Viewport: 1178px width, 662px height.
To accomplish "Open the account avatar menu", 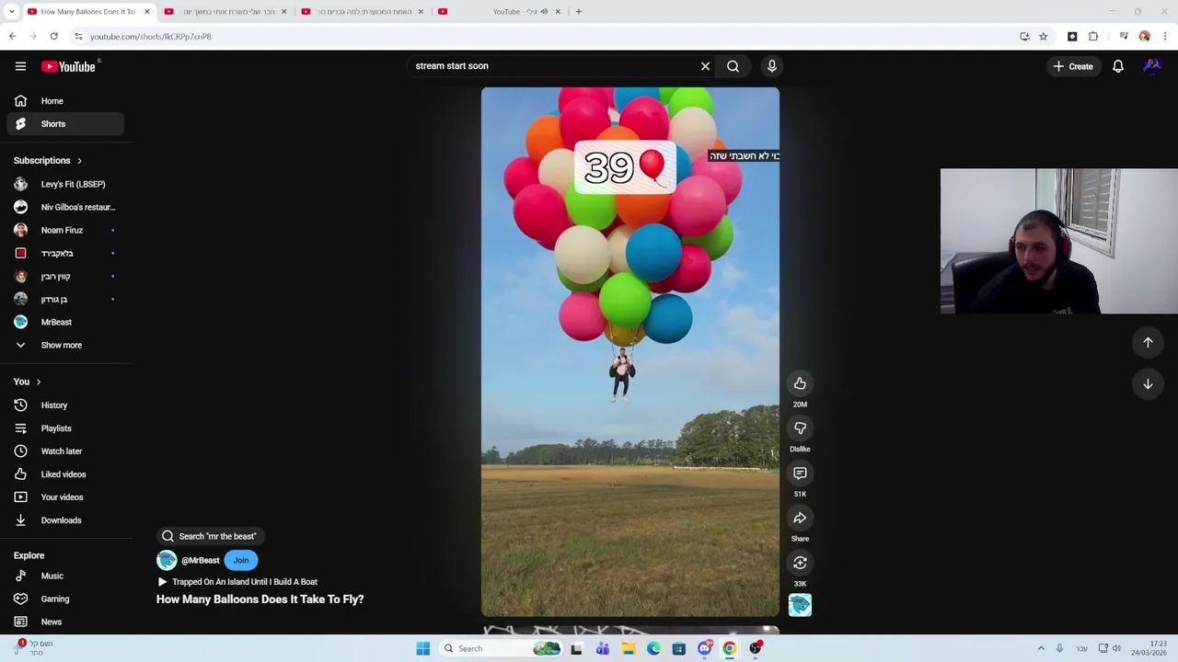I will click(1152, 66).
